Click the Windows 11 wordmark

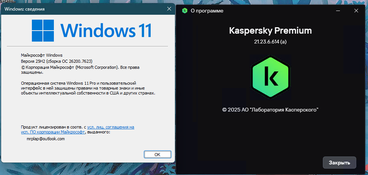point(106,31)
